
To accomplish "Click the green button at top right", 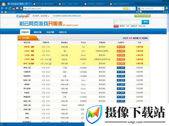I will [x=142, y=16].
